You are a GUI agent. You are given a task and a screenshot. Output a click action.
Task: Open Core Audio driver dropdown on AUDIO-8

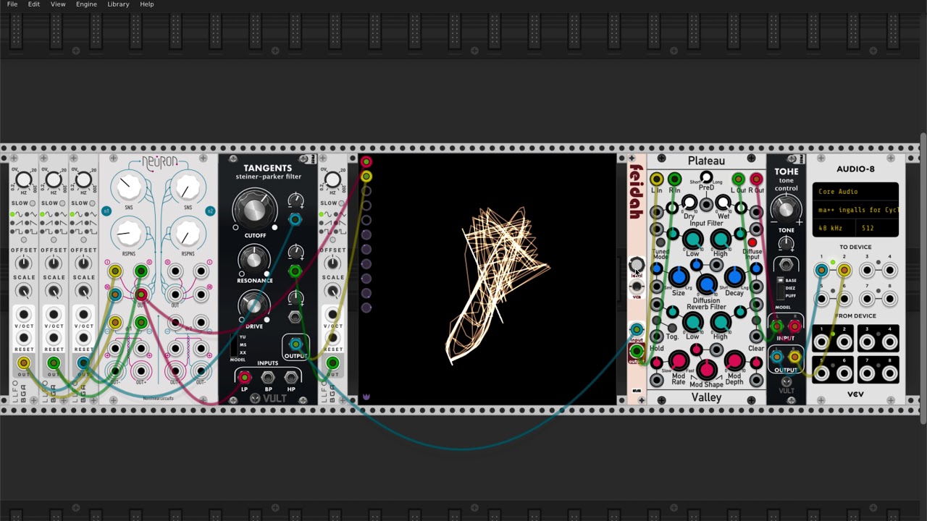(x=855, y=192)
